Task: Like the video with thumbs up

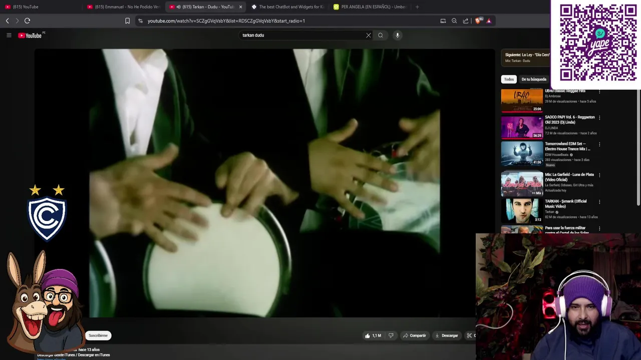Action: click(373, 335)
